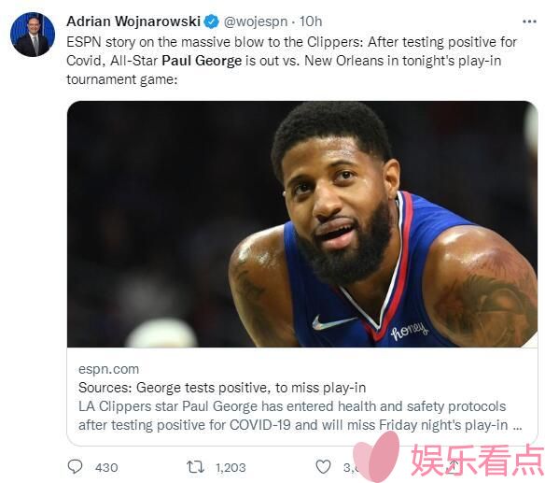Image resolution: width=545 pixels, height=483 pixels.
Task: Click the reply speech bubble icon
Action: click(x=75, y=466)
